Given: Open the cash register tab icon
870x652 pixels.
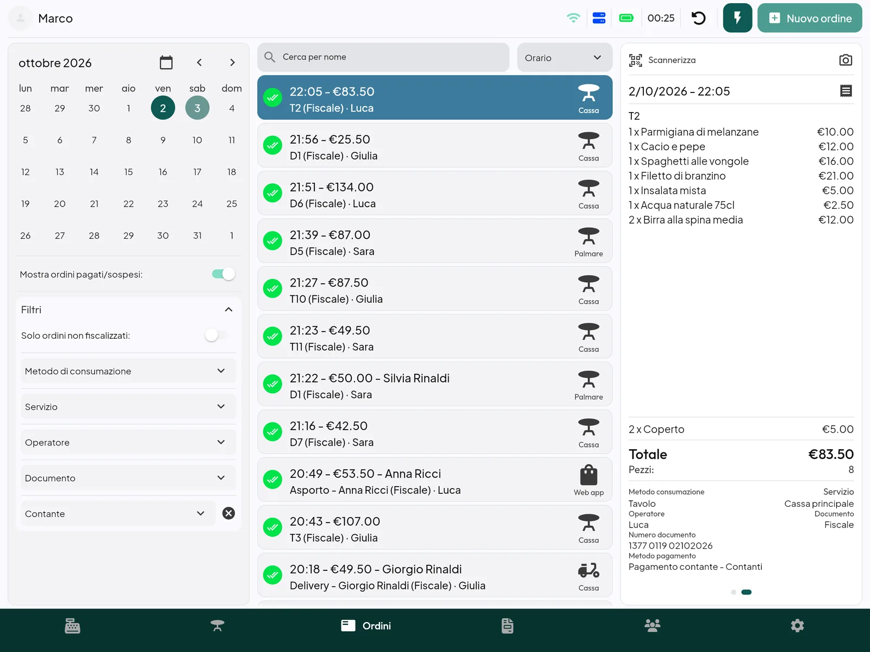Looking at the screenshot, I should click(x=72, y=626).
